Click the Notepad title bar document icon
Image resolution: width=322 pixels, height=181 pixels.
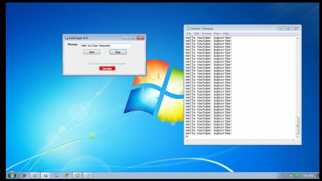coord(188,29)
